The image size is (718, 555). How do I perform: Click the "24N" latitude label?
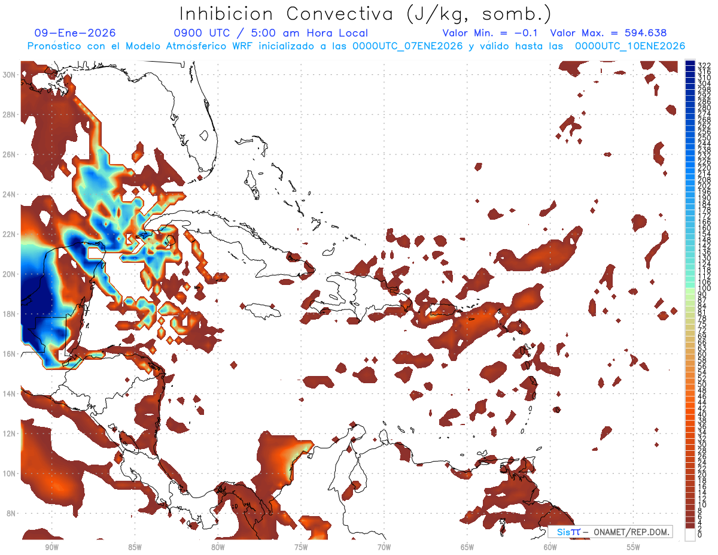tap(10, 194)
